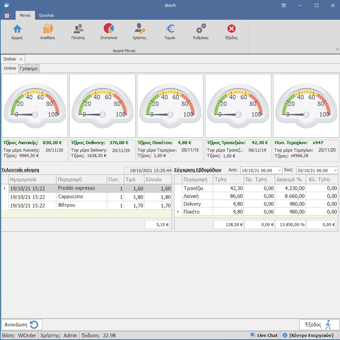
Task: Open the Ταμείο euro icon
Action: 170,29
